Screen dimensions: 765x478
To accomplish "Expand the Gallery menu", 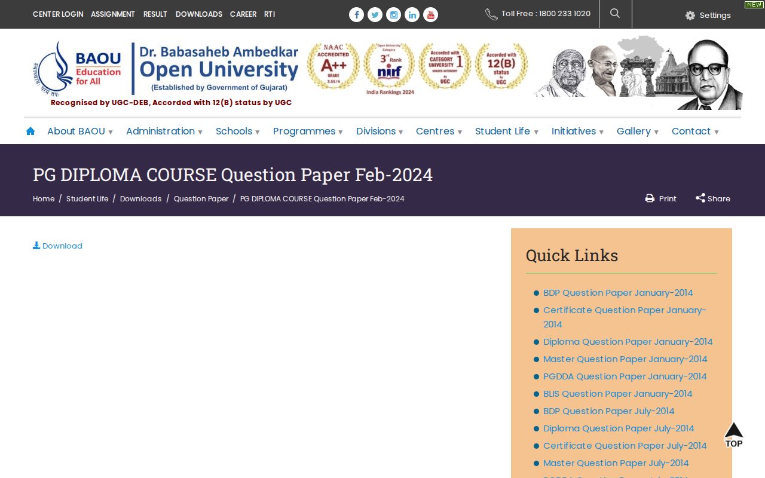I will pyautogui.click(x=638, y=131).
